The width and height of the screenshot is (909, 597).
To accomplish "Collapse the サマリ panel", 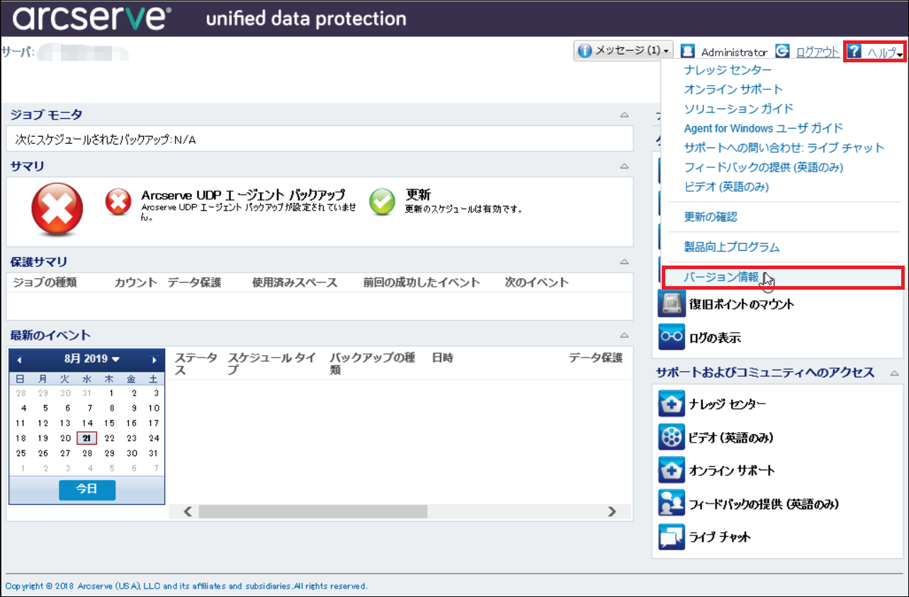I will tap(624, 166).
